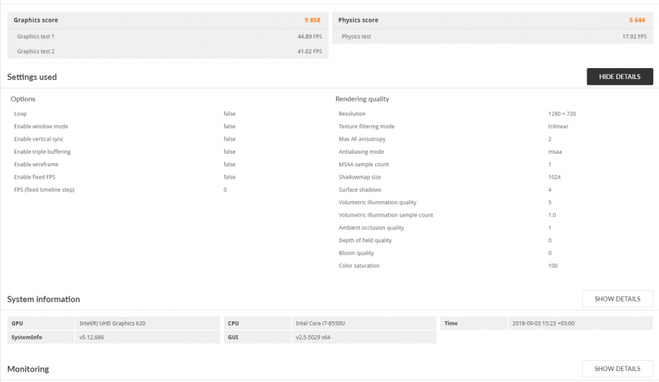Click the 44.89 FPS result
Screen dimensions: 659x382
pos(310,37)
